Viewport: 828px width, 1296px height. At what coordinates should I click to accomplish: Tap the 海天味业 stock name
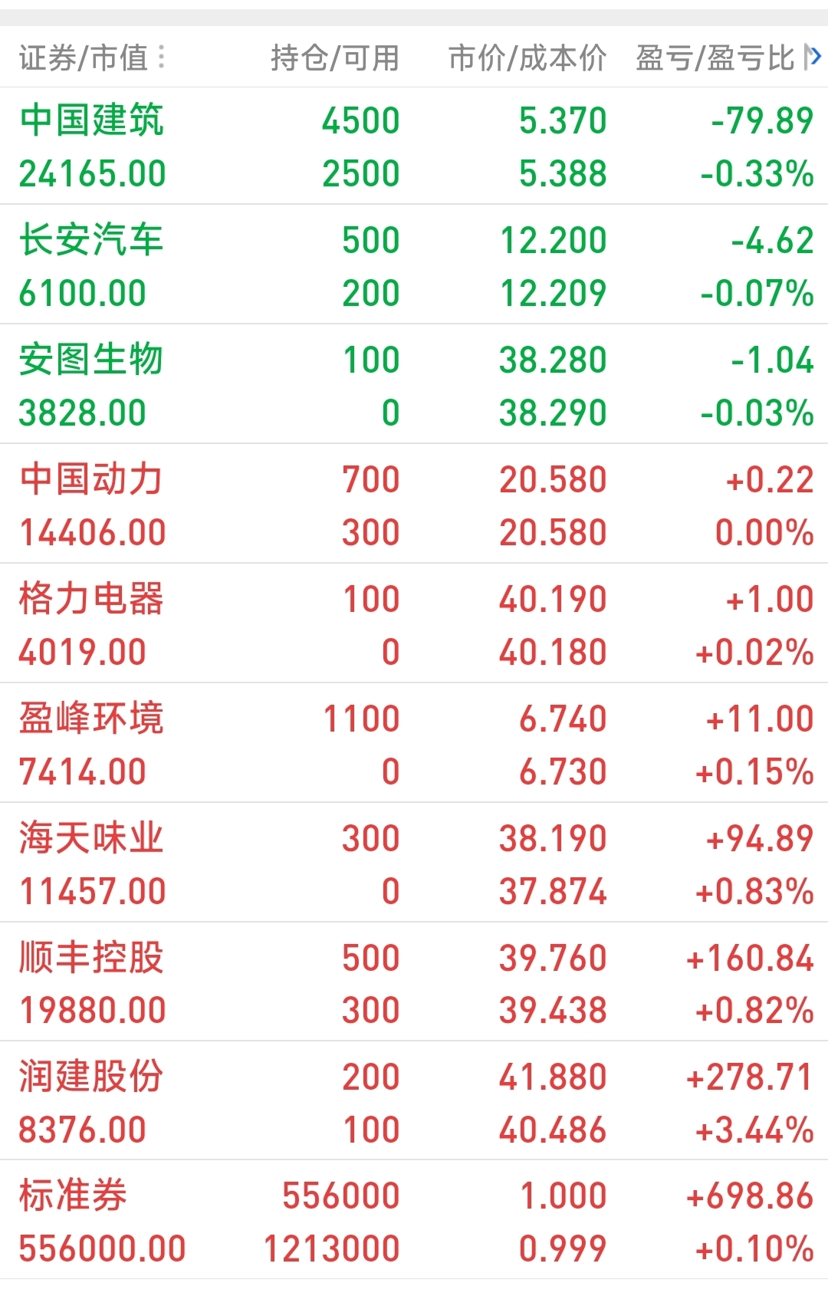click(x=91, y=838)
